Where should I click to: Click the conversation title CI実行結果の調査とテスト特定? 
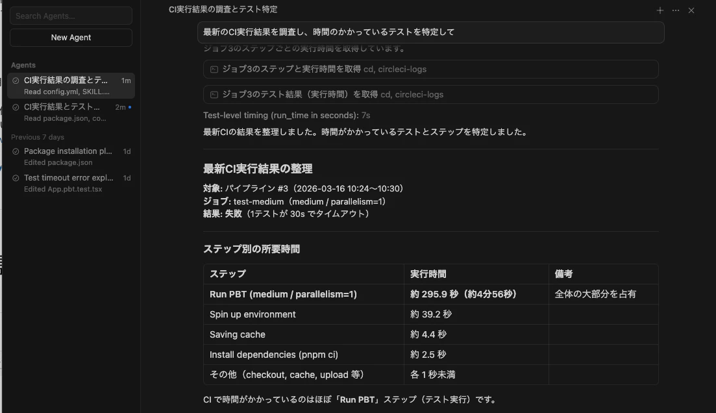(223, 9)
